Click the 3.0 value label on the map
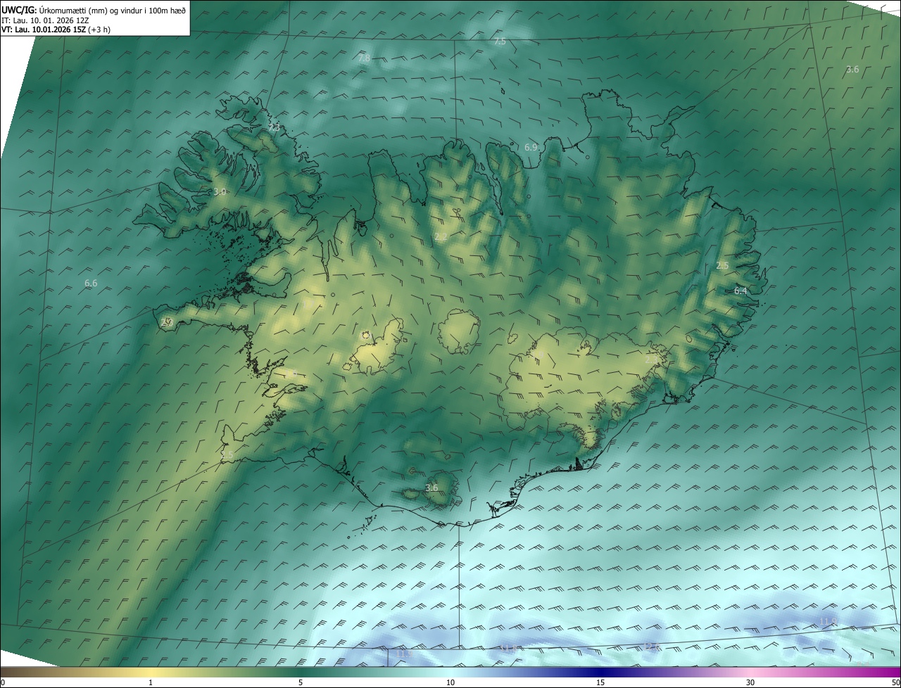 (x=220, y=191)
